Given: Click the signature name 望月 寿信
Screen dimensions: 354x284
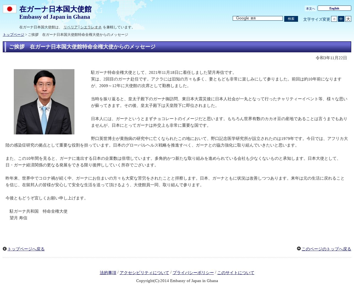Looking at the screenshot, I should click(18, 218).
